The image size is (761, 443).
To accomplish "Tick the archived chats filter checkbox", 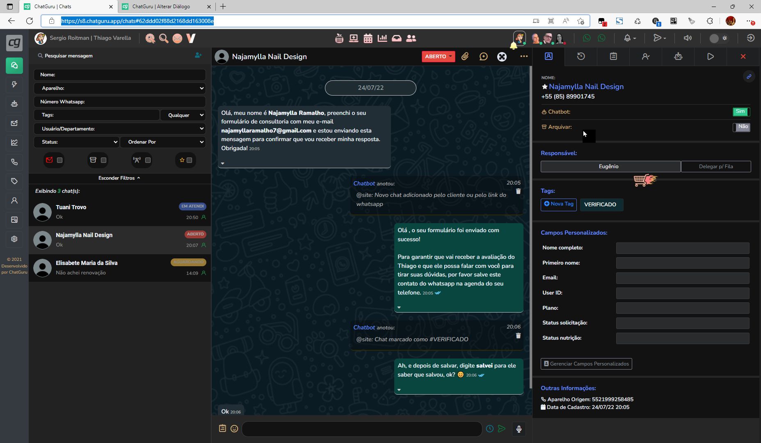I will (104, 160).
